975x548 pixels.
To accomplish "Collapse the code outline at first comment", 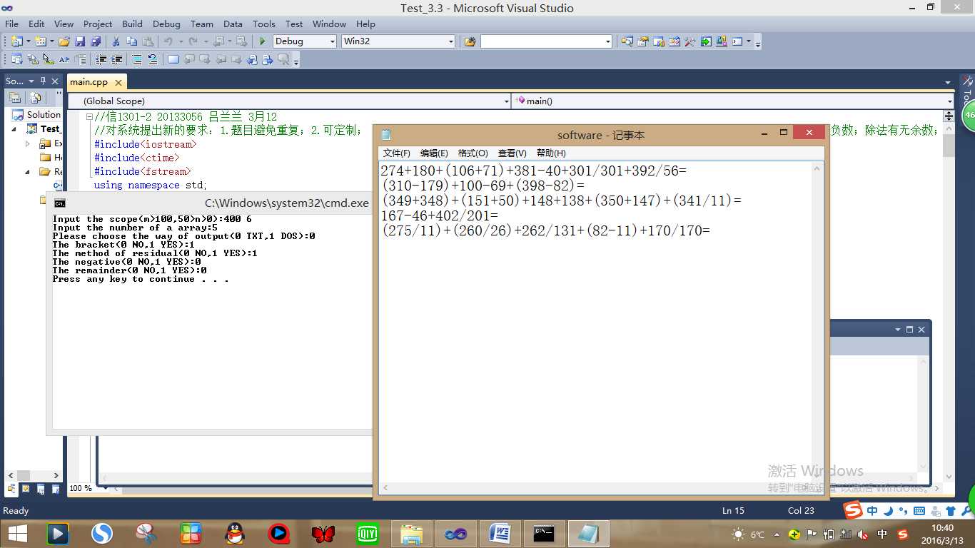I will pyautogui.click(x=89, y=116).
